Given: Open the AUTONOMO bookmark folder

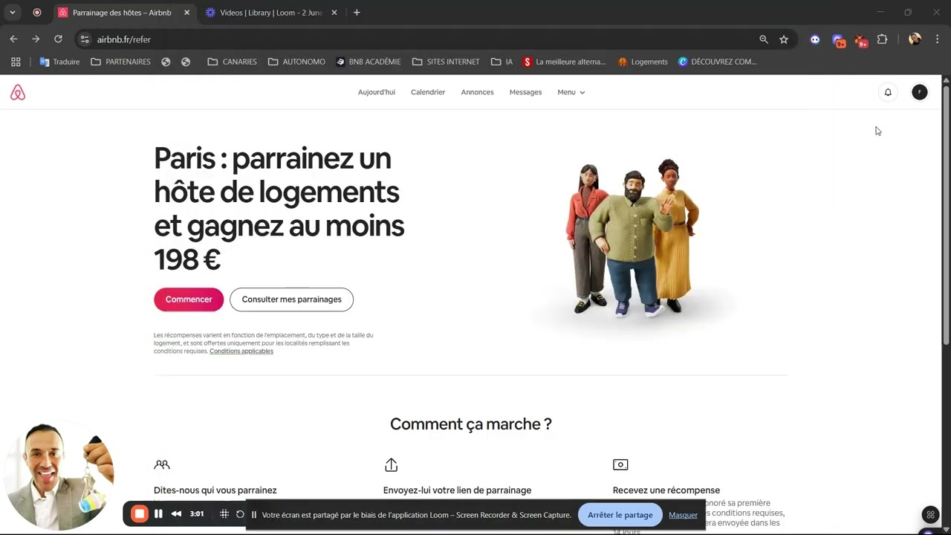Looking at the screenshot, I should [x=296, y=62].
